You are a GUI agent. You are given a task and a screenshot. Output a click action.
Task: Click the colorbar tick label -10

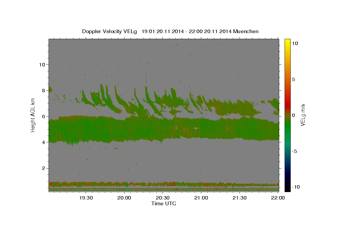(295, 187)
